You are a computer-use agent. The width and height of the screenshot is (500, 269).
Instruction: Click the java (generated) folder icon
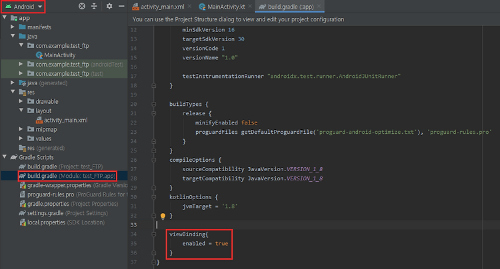coord(22,83)
